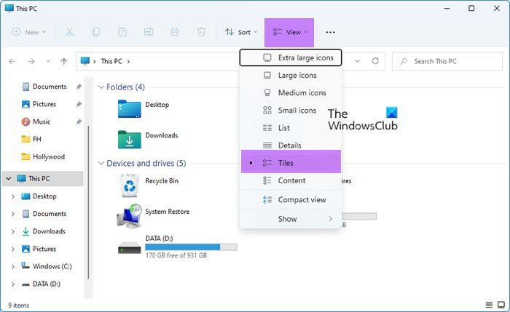The width and height of the screenshot is (510, 312).
Task: Switch to details view via status bar icon
Action: tap(489, 305)
